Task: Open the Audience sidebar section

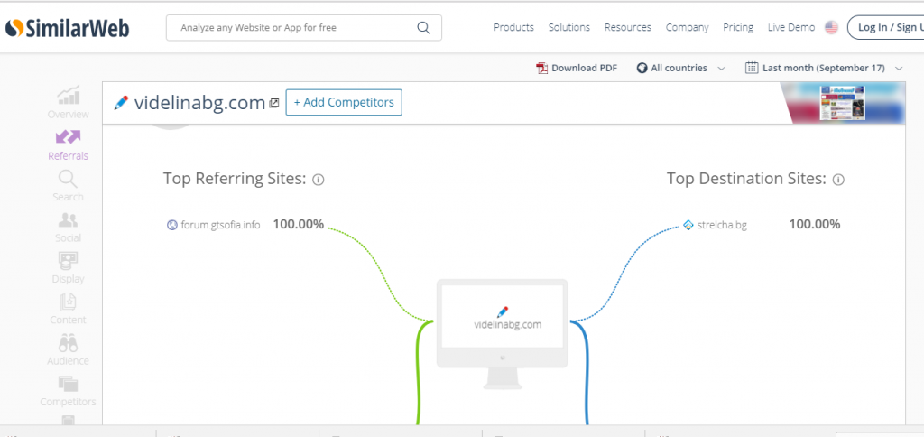Action: tap(69, 349)
